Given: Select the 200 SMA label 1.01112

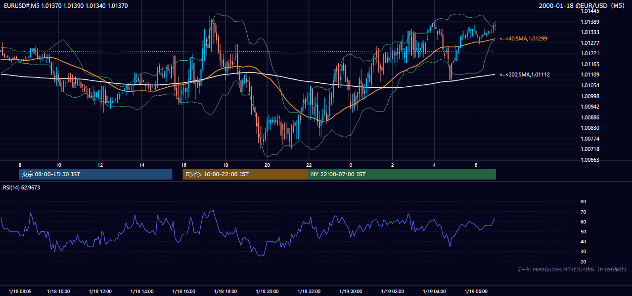Looking at the screenshot, I should tap(525, 74).
